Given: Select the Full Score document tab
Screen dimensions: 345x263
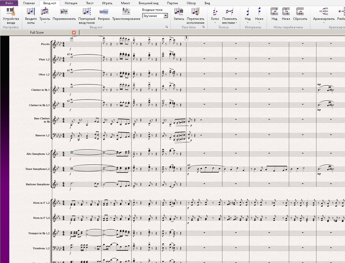Looking at the screenshot, I should (37, 32).
